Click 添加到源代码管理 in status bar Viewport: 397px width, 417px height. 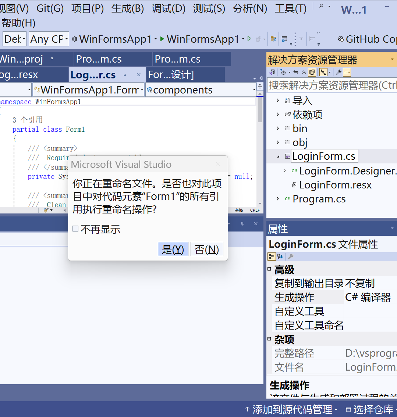[x=293, y=409]
